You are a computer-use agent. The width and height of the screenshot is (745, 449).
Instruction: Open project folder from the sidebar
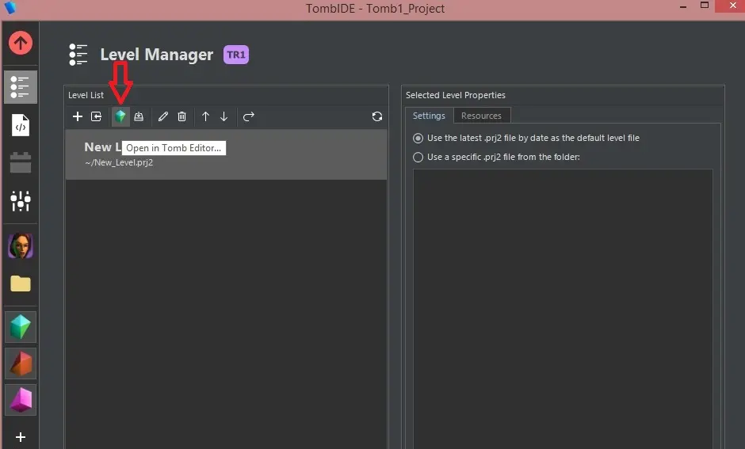tap(21, 283)
